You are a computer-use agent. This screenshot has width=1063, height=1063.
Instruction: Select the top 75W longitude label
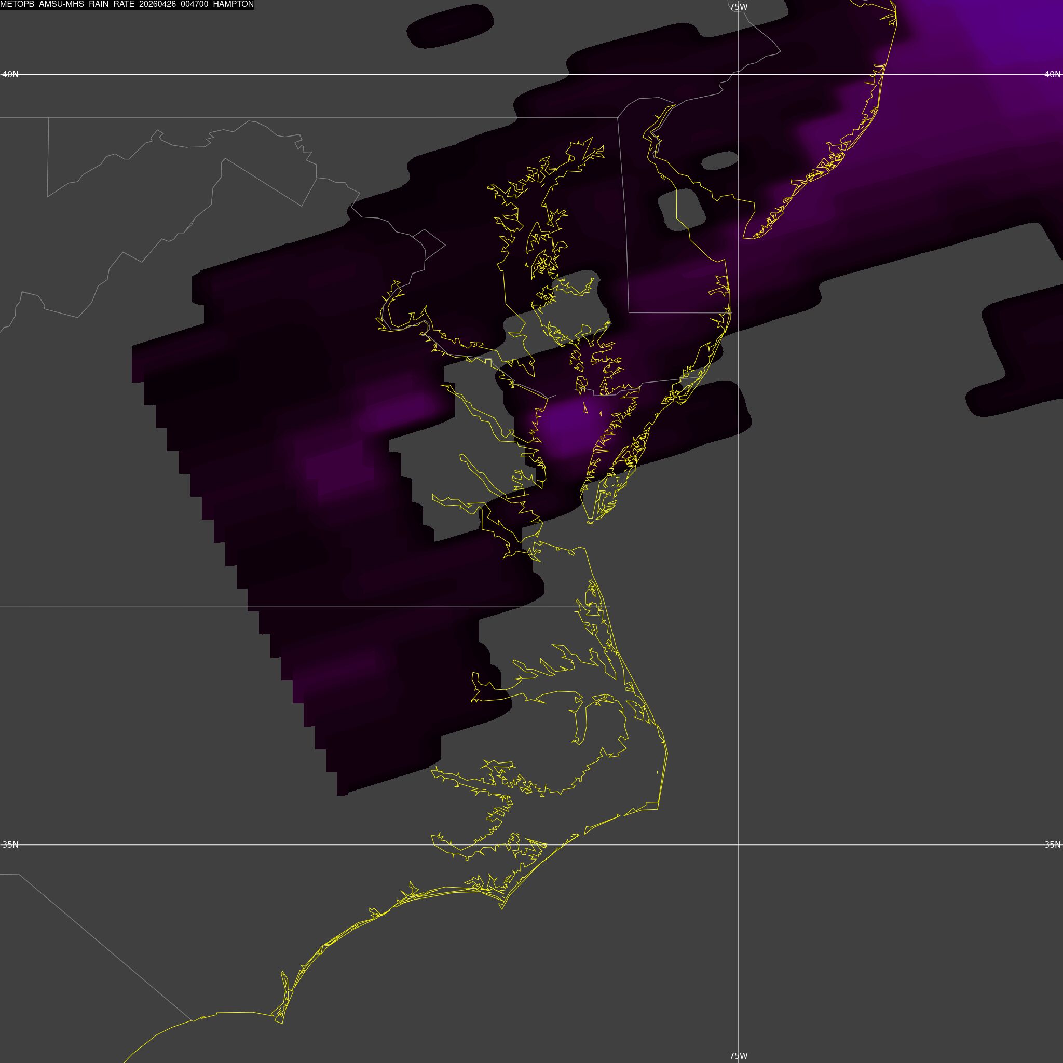pos(739,7)
